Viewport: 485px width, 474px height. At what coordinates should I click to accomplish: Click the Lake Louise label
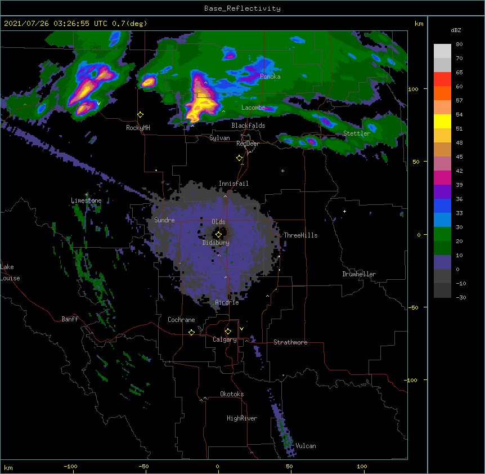10,272
